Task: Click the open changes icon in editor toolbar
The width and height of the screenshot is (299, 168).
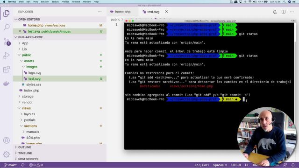Action: click(x=275, y=12)
